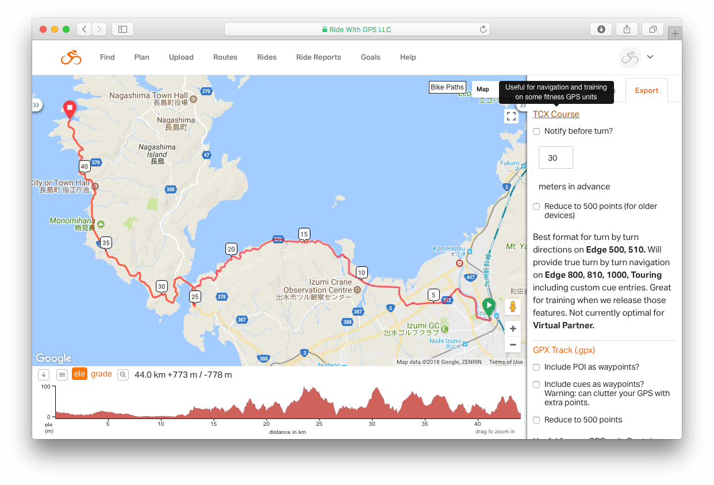Click the Ride With GPS cyclist logo
714x485 pixels.
coord(71,57)
